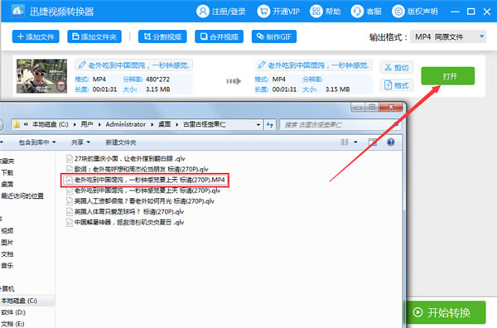
Task: Click the 注册/登录 user icon
Action: (203, 12)
